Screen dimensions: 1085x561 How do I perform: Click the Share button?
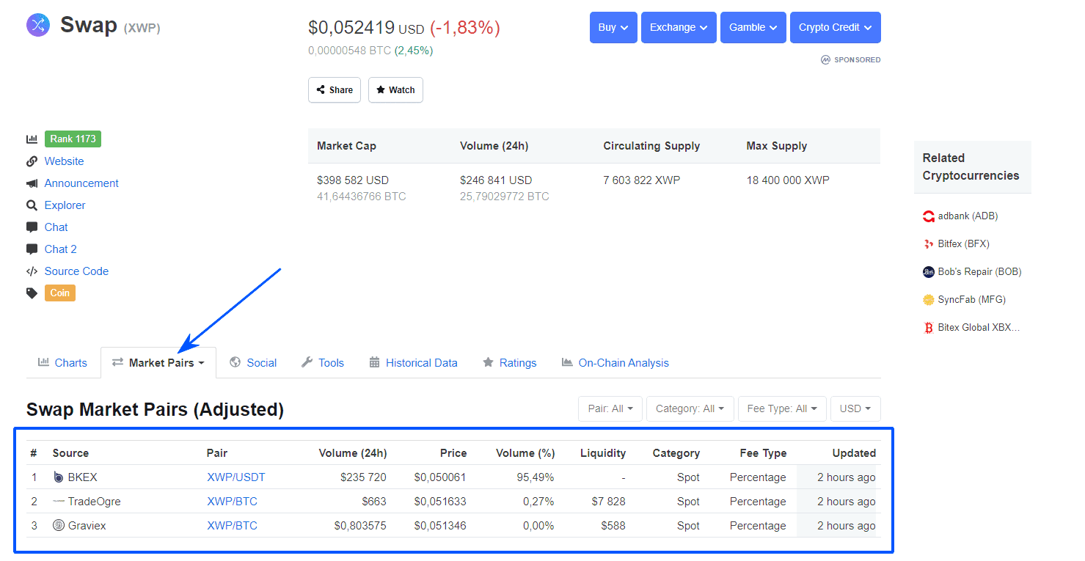pyautogui.click(x=335, y=90)
